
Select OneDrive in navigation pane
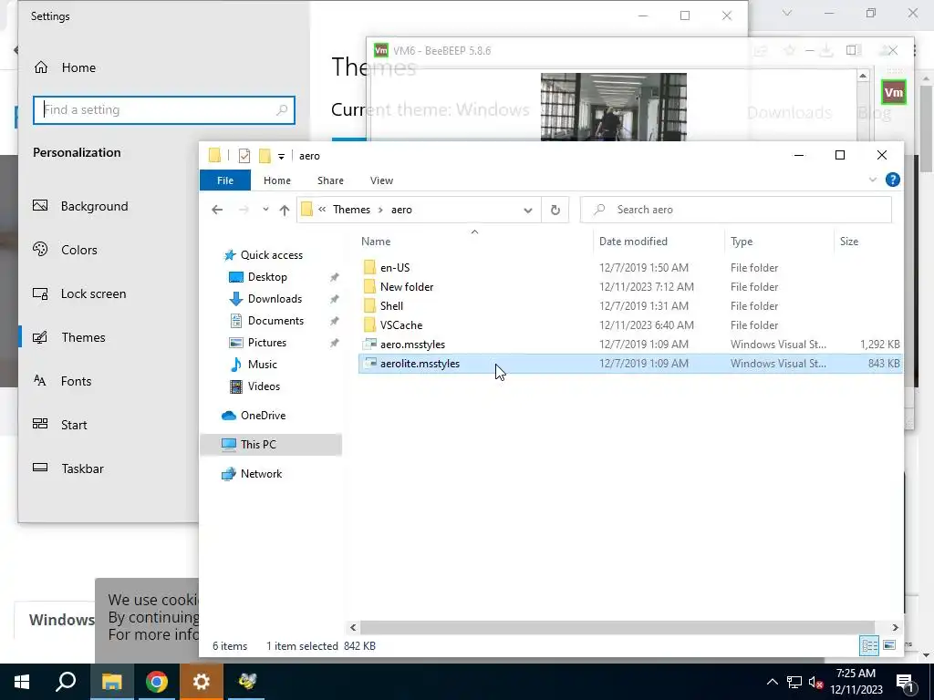pos(263,416)
